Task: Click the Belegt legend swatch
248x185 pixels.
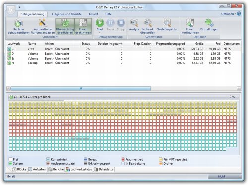Action: [85, 159]
